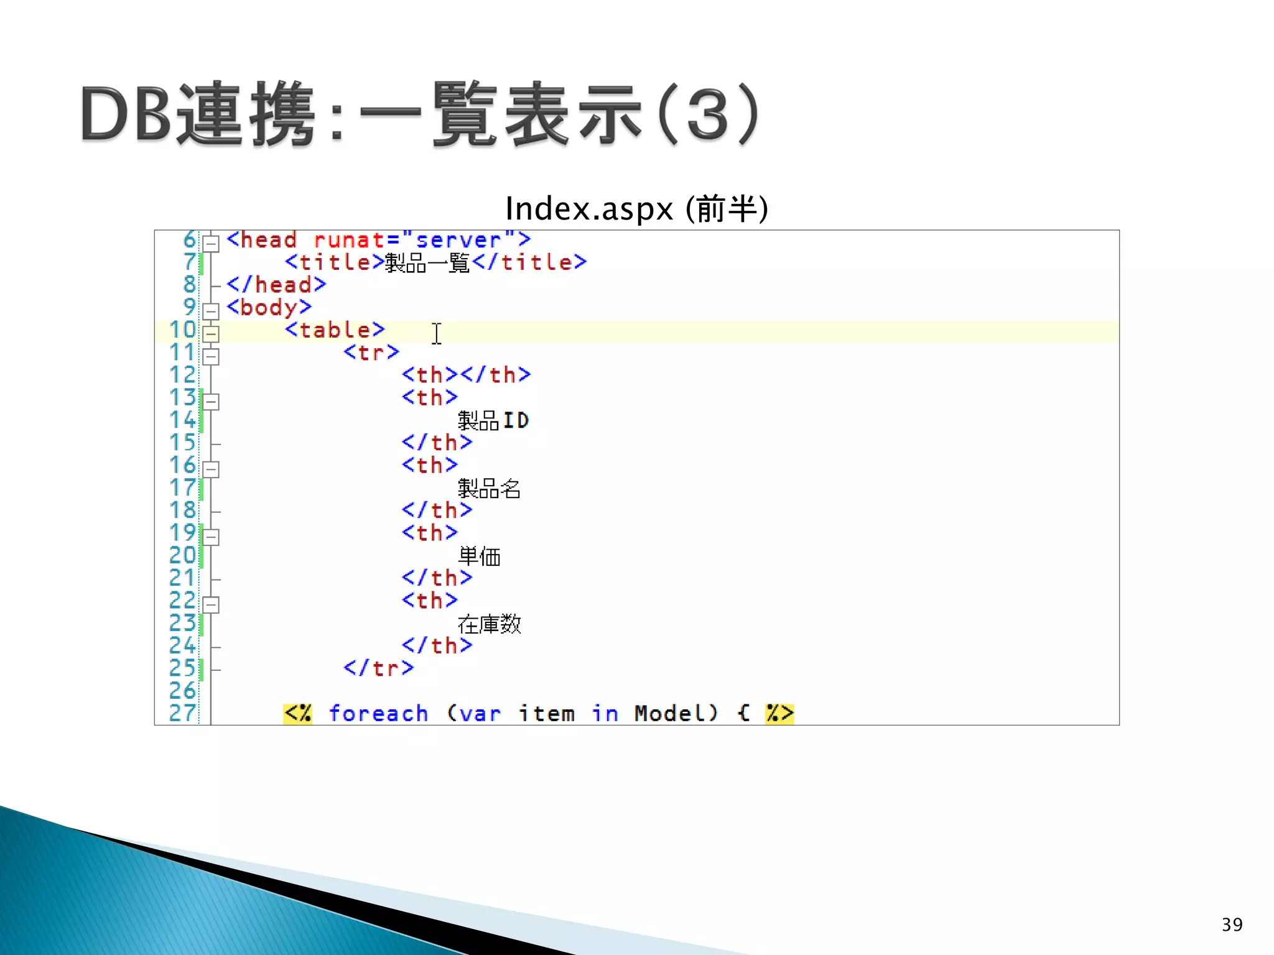The image size is (1274, 955).
Task: Collapse the body tag fold on line 9
Action: click(x=212, y=311)
